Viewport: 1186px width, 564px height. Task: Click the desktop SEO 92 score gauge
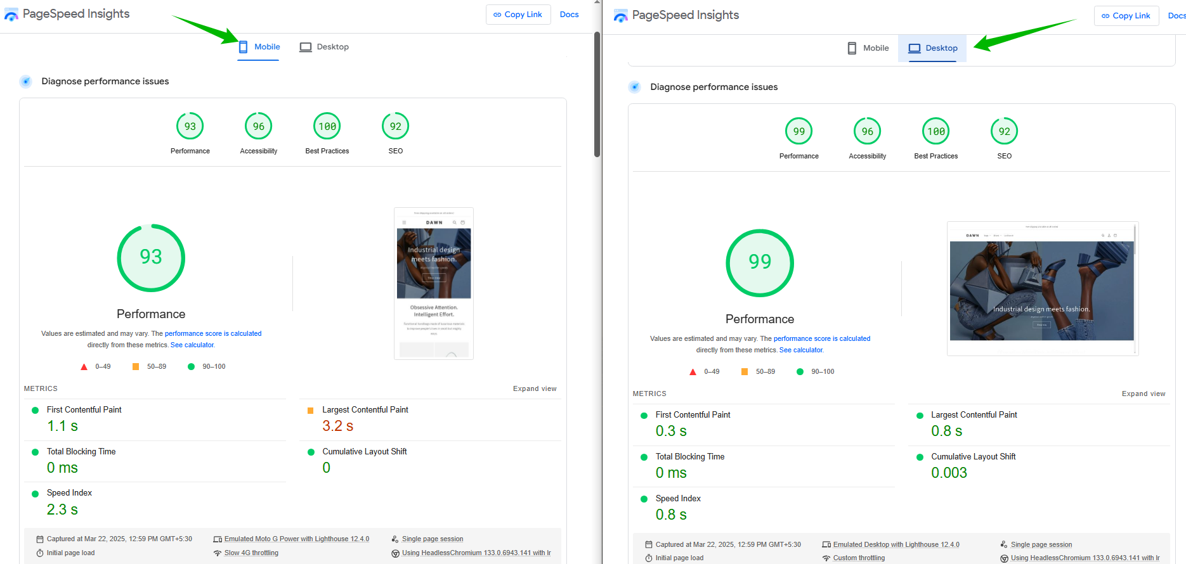pyautogui.click(x=1005, y=132)
